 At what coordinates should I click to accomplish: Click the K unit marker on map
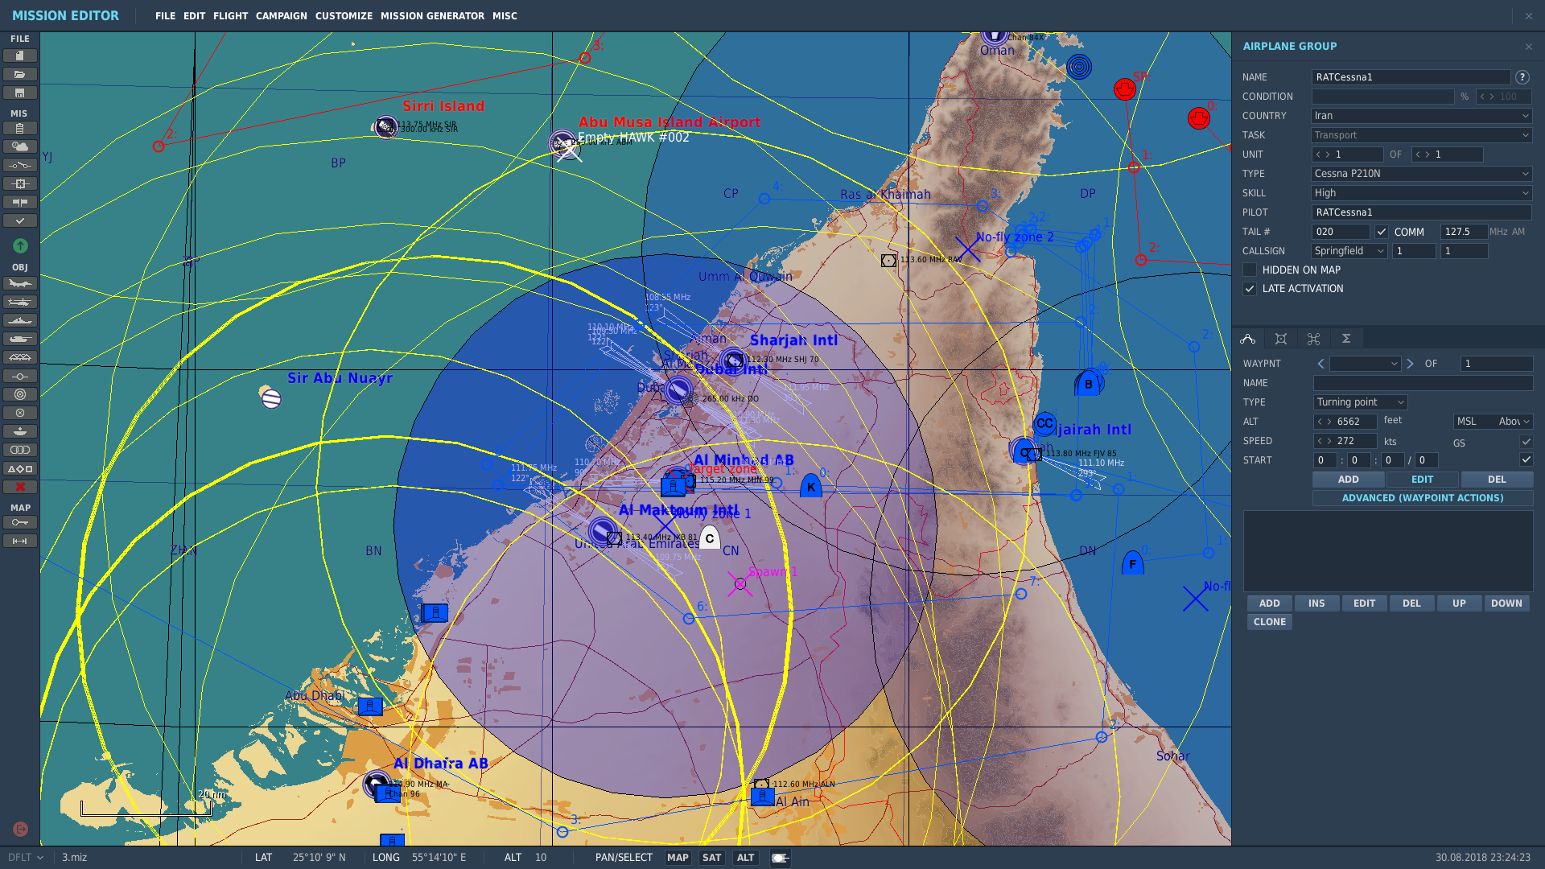[x=811, y=486]
